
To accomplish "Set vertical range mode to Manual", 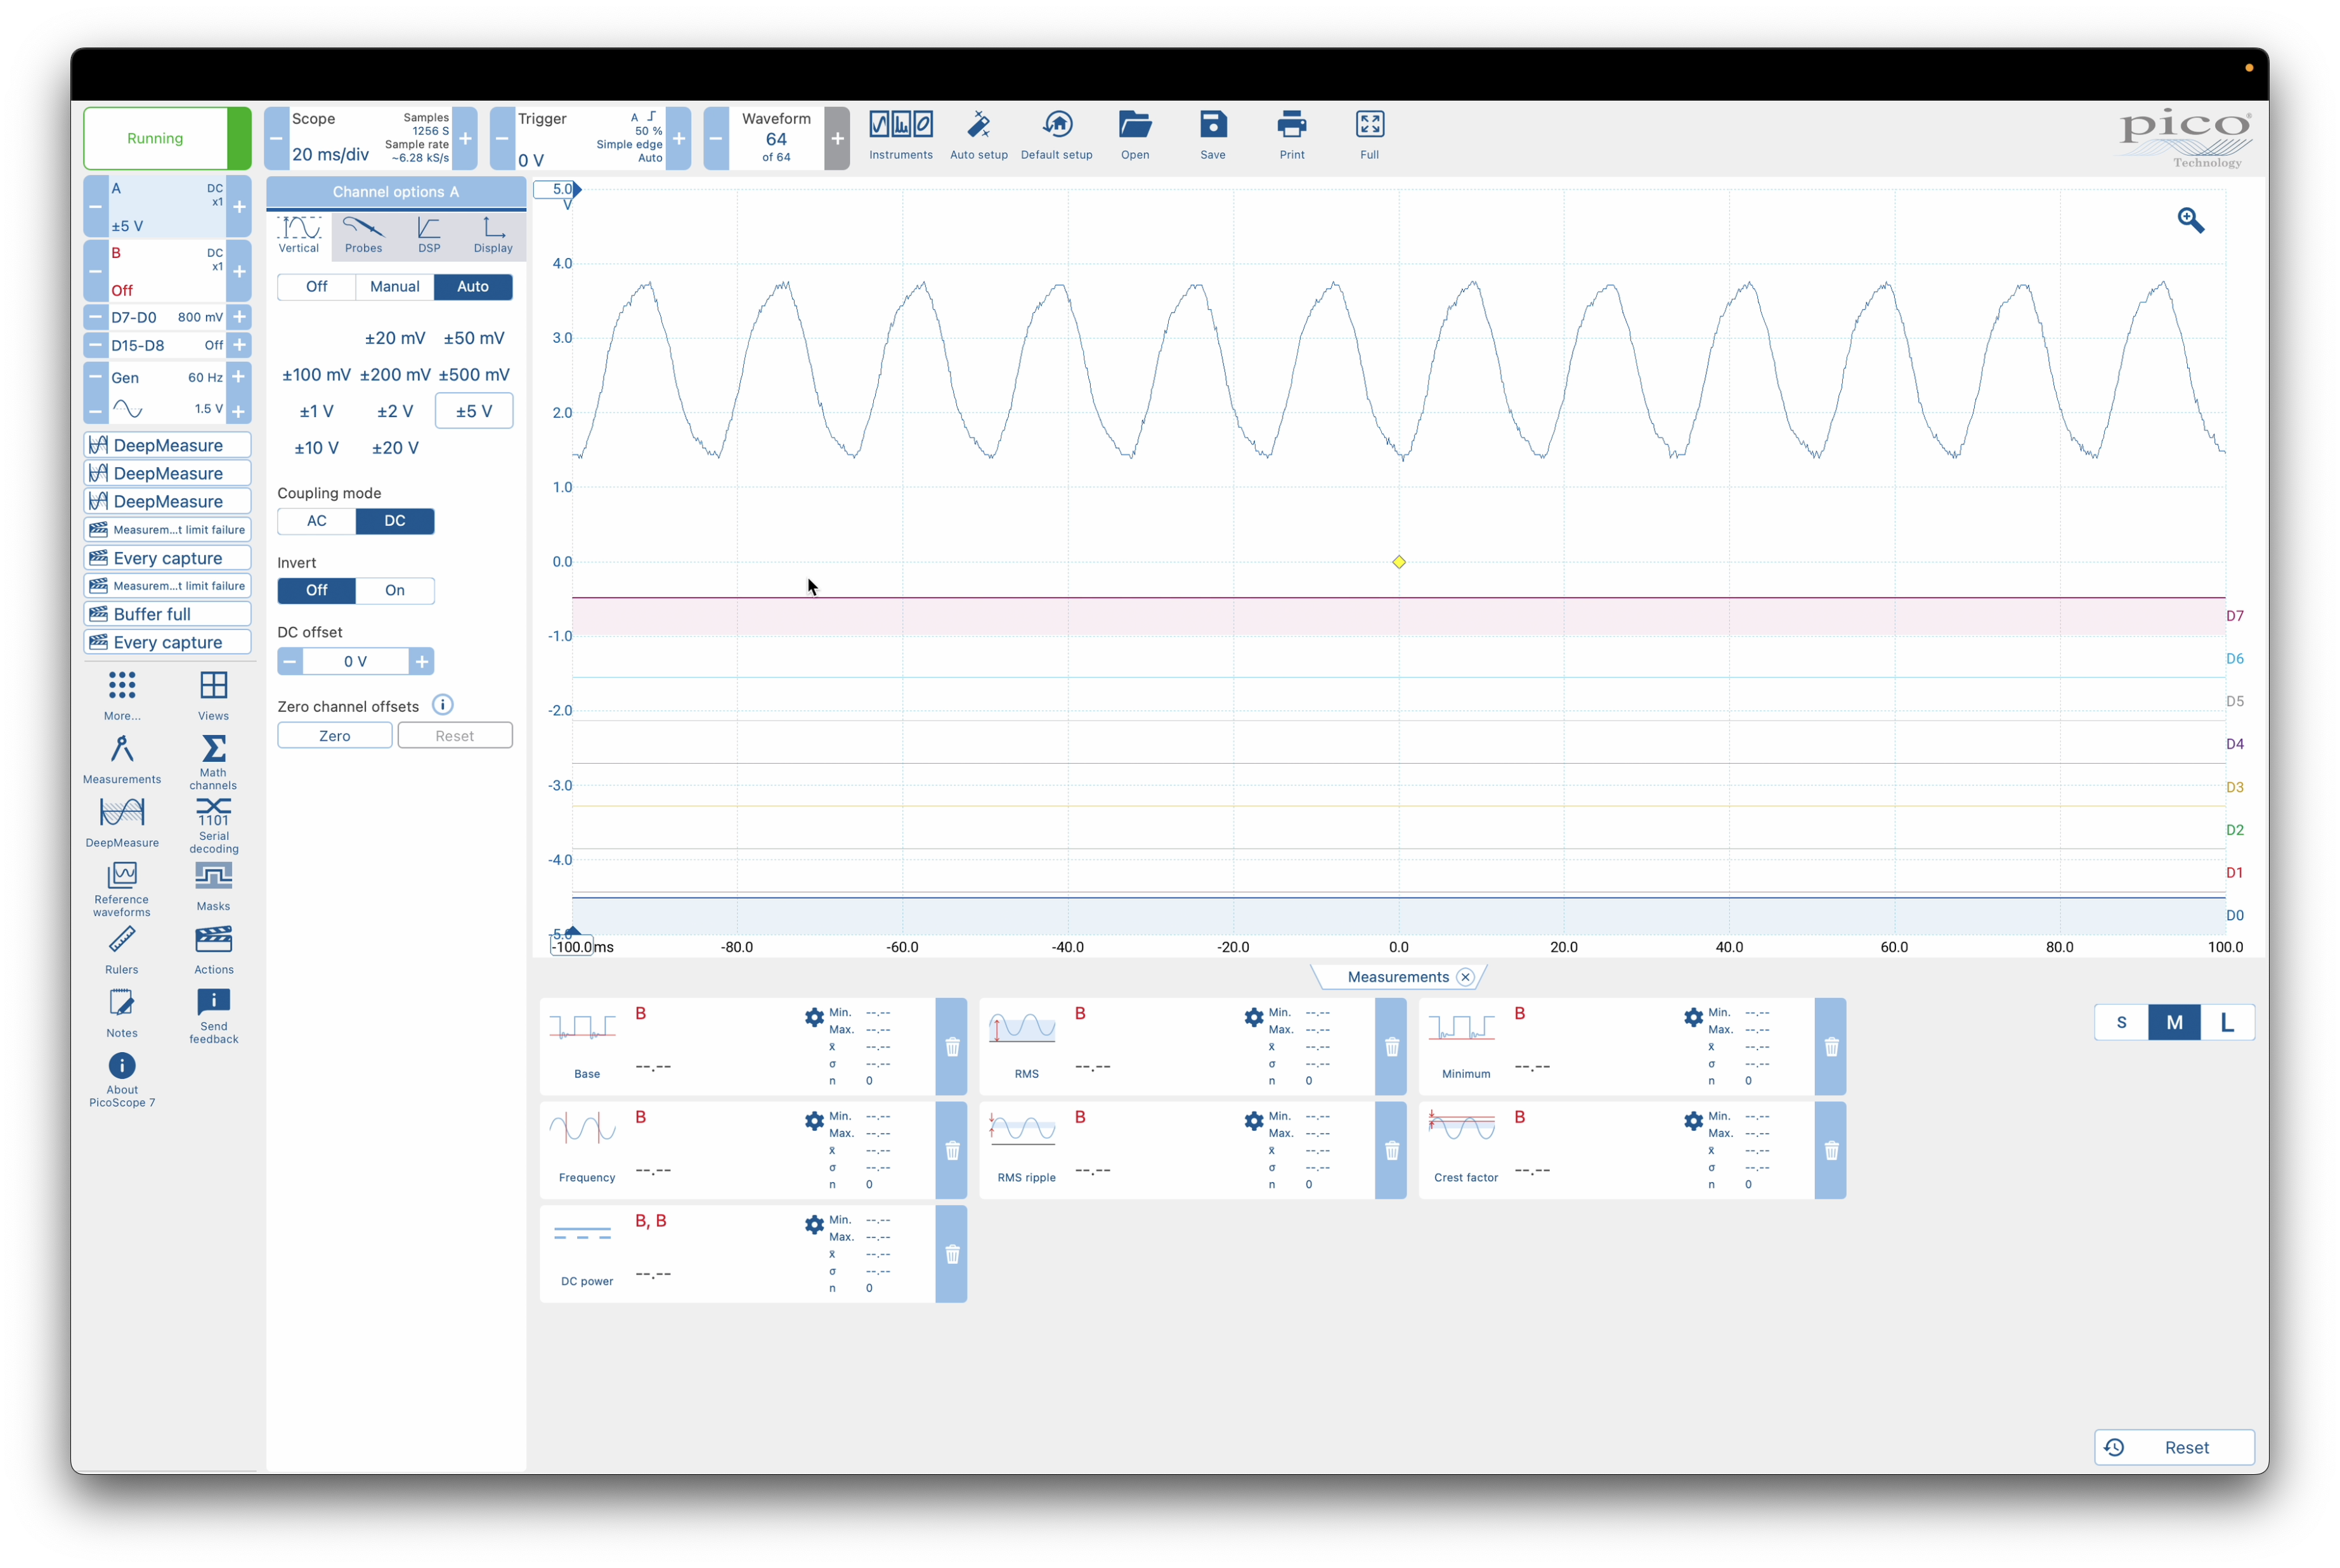I will 394,287.
